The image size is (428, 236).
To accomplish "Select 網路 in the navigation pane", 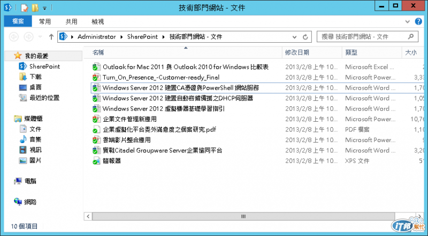I will coord(30,202).
